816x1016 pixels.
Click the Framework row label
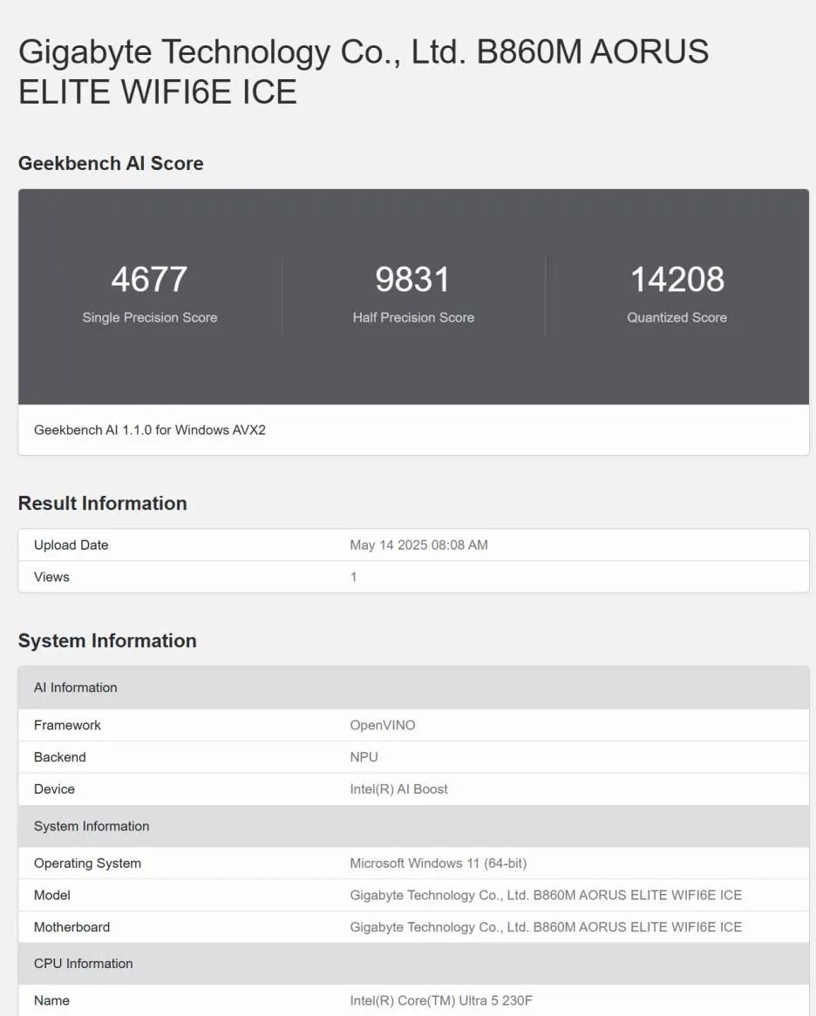pos(67,725)
